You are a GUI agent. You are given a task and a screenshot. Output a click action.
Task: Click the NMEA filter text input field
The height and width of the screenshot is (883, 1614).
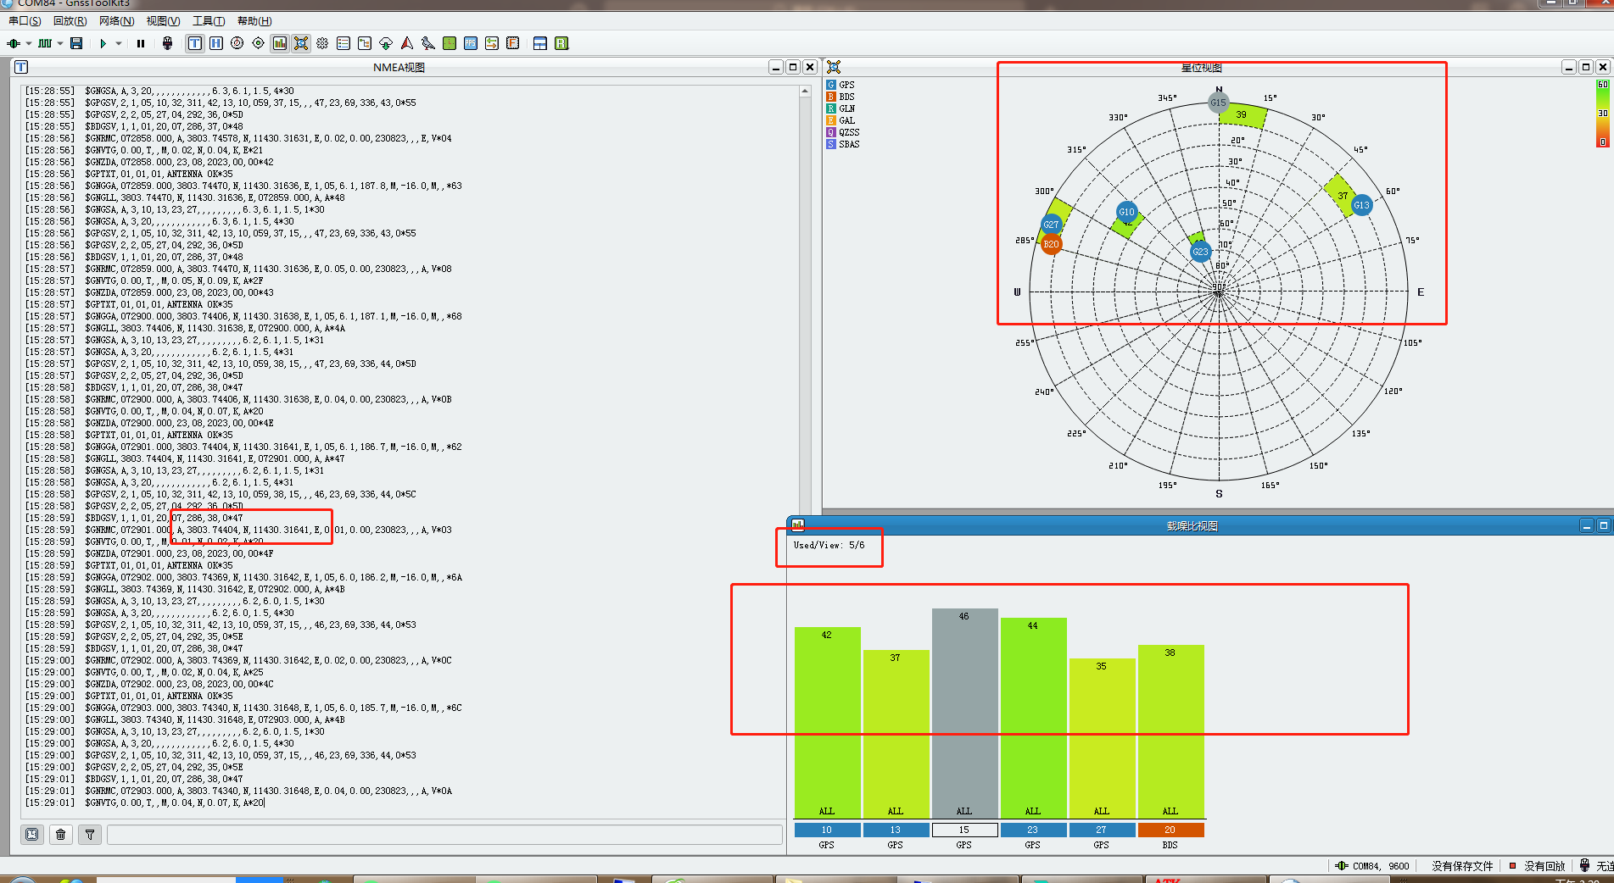coord(444,835)
